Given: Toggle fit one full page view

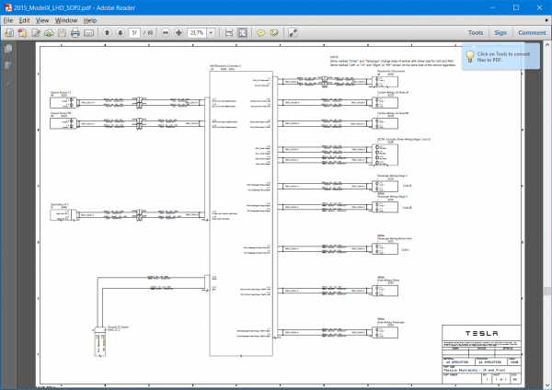Looking at the screenshot, I should tap(243, 33).
